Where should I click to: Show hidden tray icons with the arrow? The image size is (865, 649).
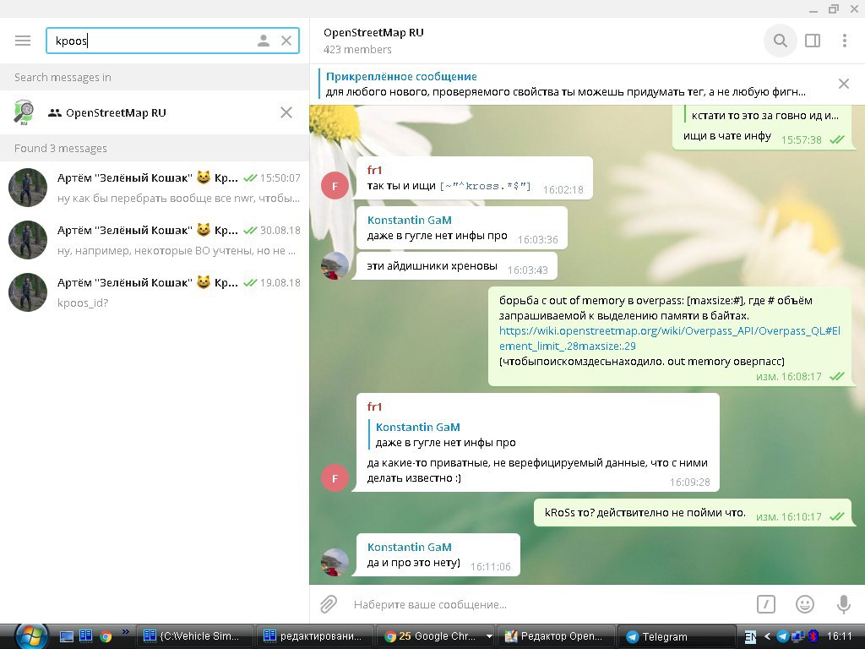pos(767,636)
